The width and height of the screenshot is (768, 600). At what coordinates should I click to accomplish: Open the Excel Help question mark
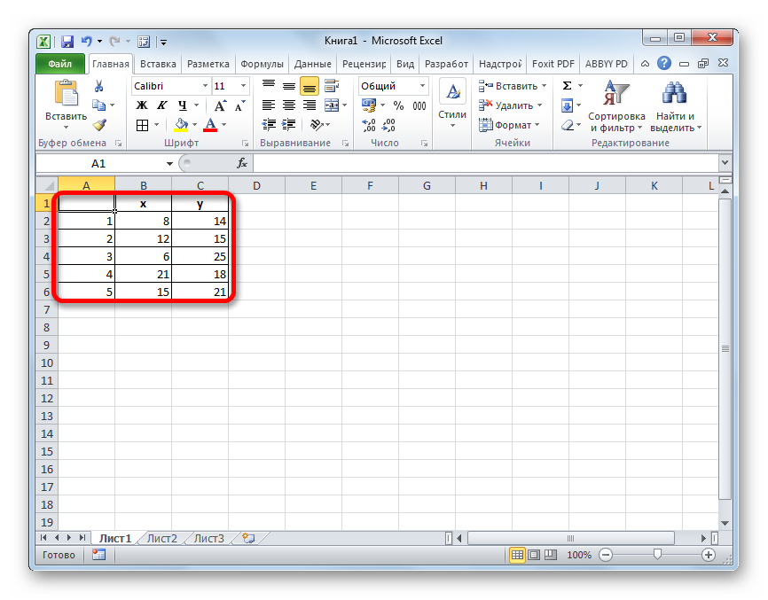pos(664,63)
